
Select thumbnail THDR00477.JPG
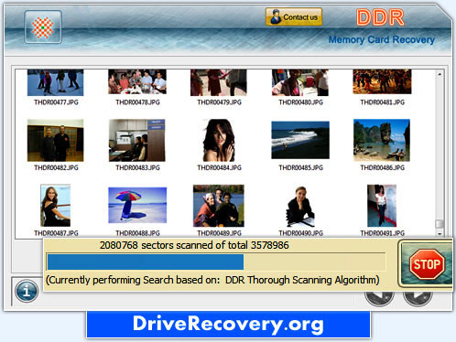[x=55, y=82]
